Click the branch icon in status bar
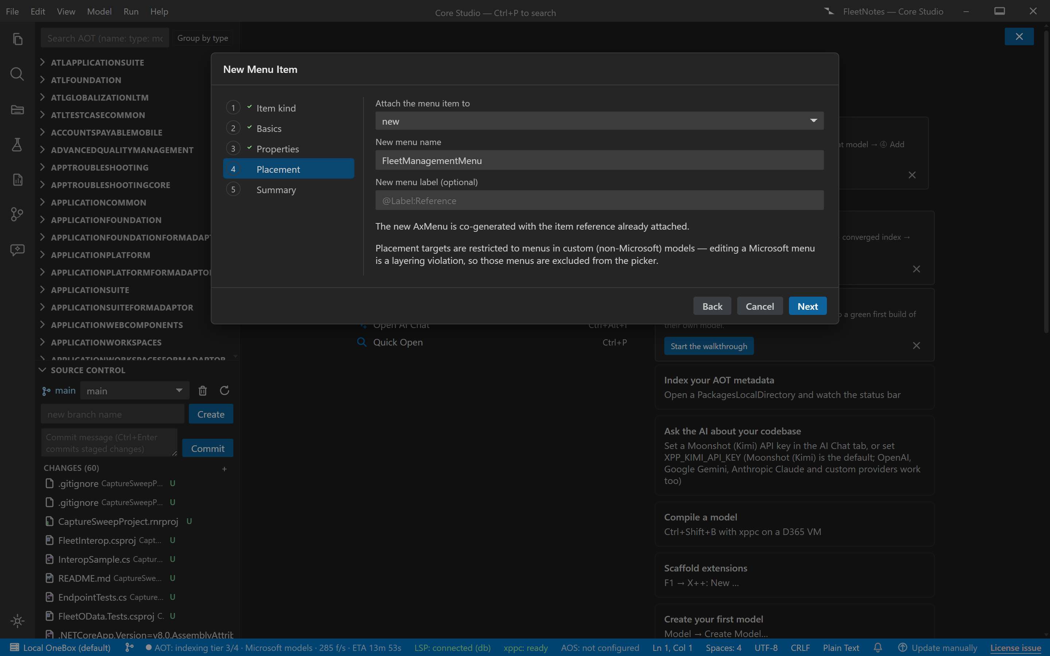The height and width of the screenshot is (656, 1050). click(x=129, y=647)
